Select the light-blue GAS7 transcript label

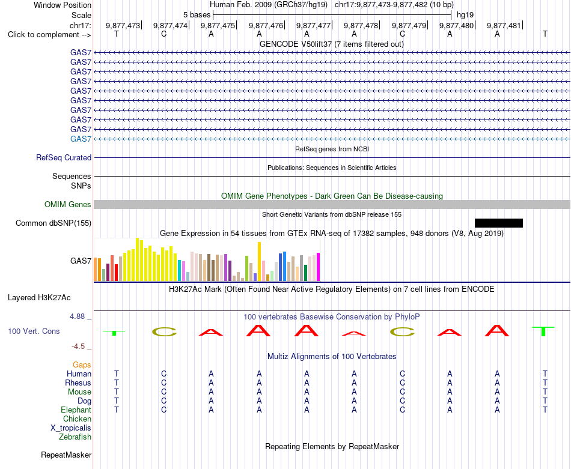point(81,139)
